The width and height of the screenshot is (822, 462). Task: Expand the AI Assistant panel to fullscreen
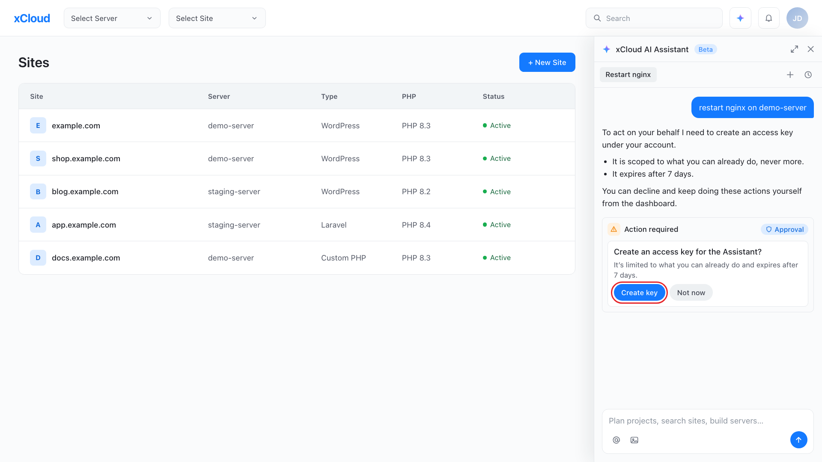(x=794, y=49)
